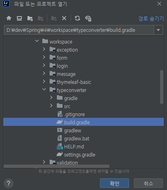Go to the Home directory icon
Viewport: 167px width, 190px height.
tap(9, 18)
